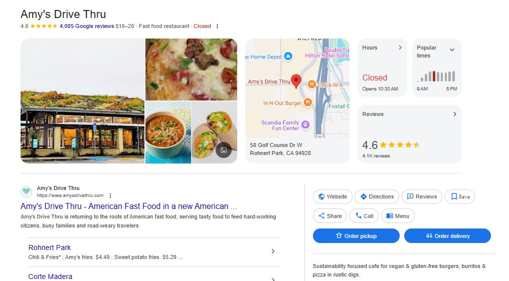Image resolution: width=509 pixels, height=281 pixels.
Task: Click the Order delivery button
Action: pos(447,236)
